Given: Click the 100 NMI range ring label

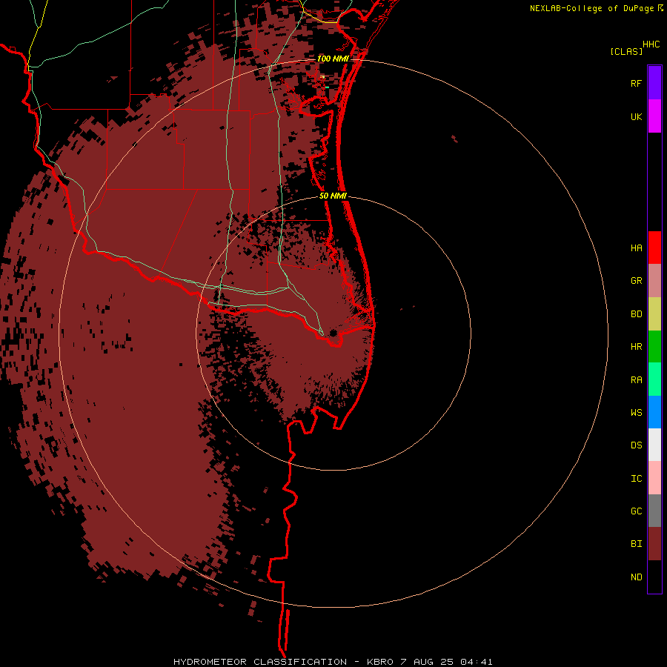Looking at the screenshot, I should pos(333,59).
